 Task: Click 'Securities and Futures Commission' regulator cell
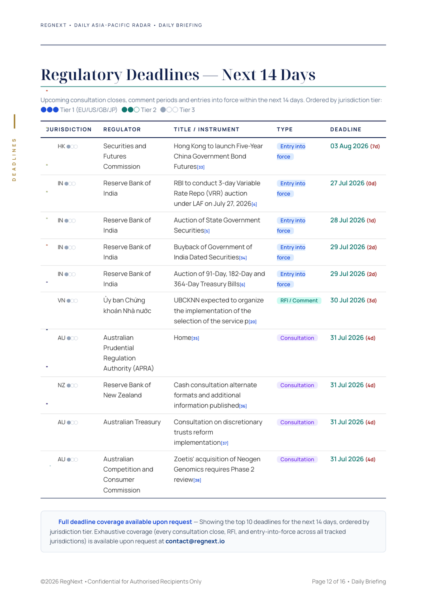[x=125, y=157]
